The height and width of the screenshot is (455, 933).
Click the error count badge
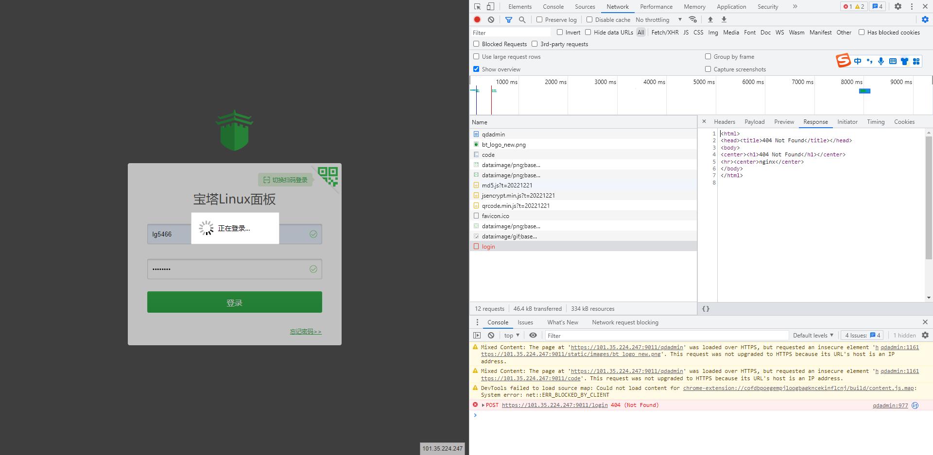tap(848, 7)
